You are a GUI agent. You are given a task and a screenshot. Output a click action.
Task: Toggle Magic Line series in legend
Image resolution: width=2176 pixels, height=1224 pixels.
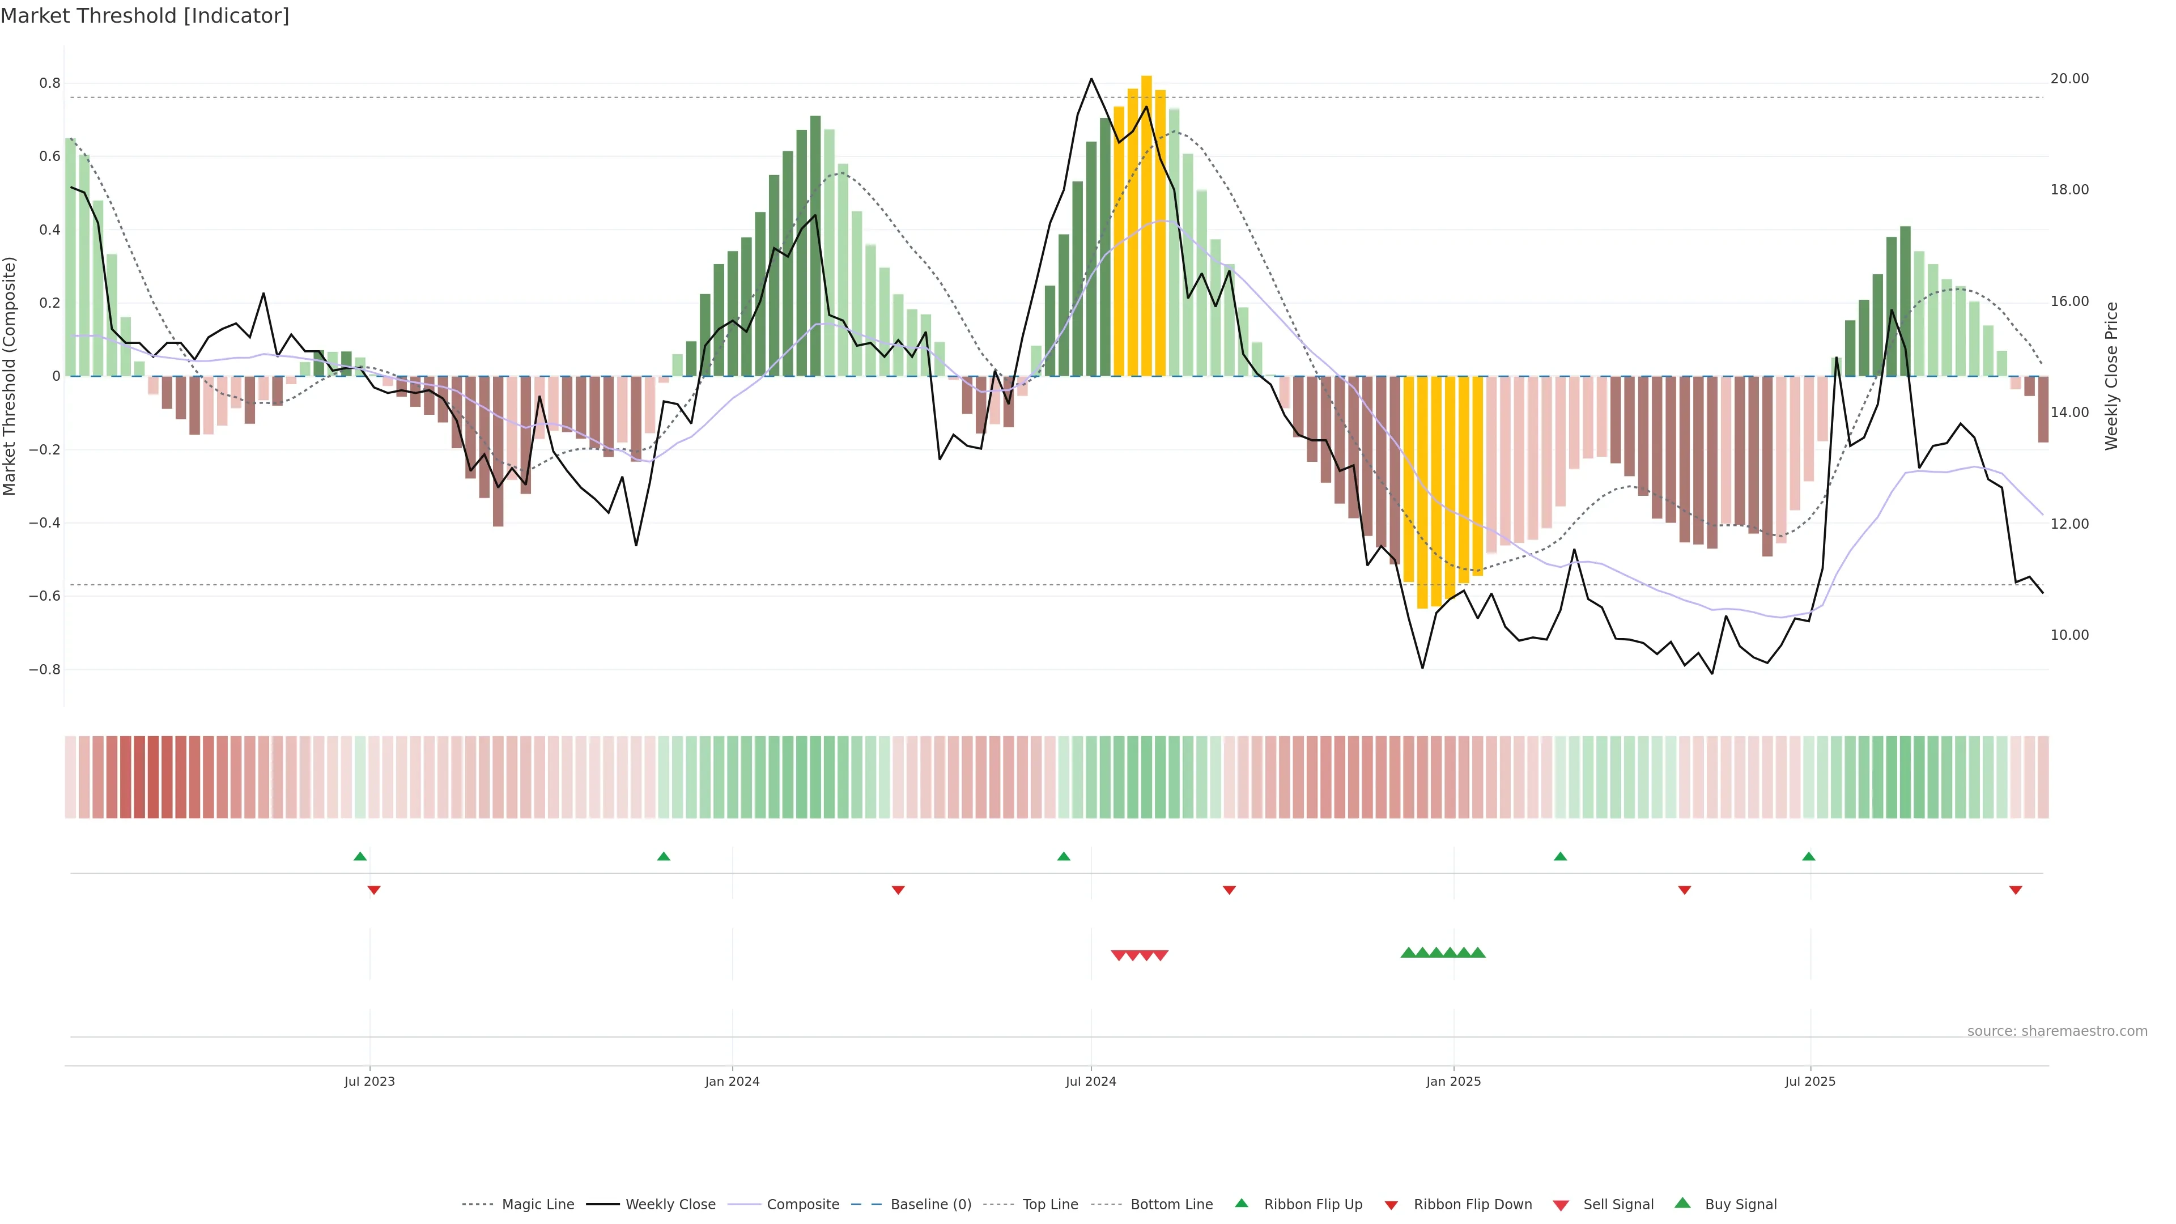(537, 1205)
